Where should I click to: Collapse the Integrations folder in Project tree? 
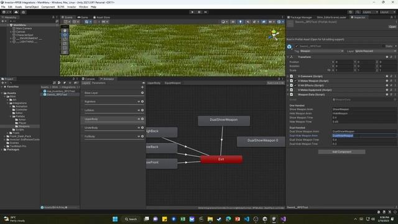(8, 103)
